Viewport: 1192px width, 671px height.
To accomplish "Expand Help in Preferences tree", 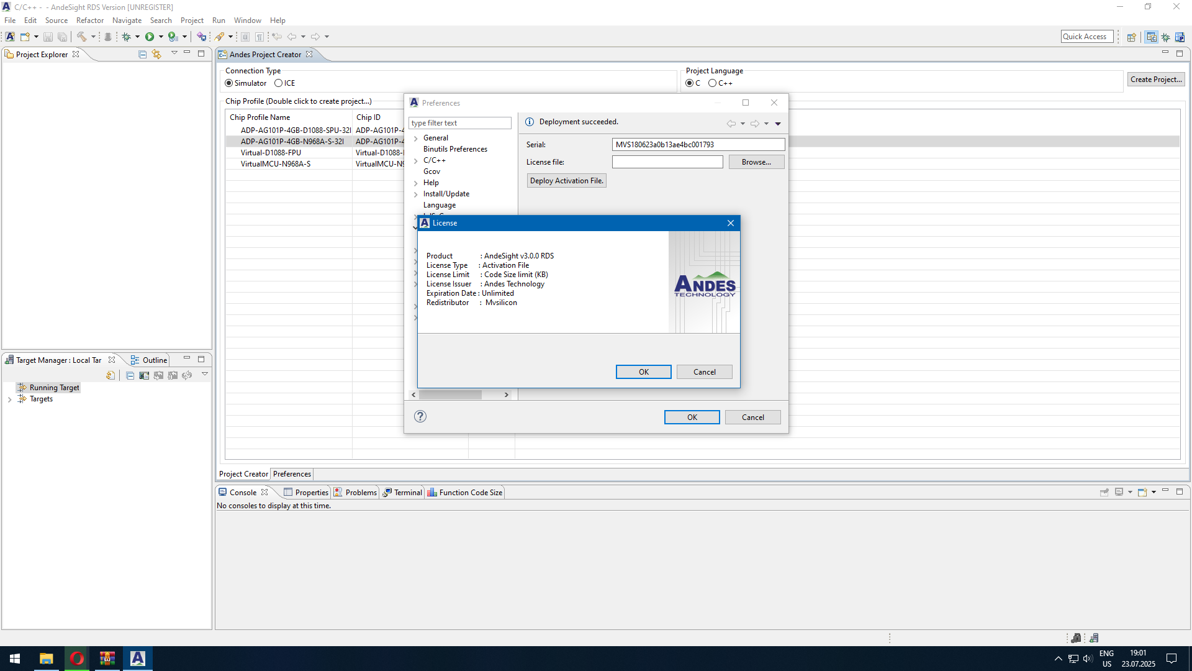I will click(416, 183).
